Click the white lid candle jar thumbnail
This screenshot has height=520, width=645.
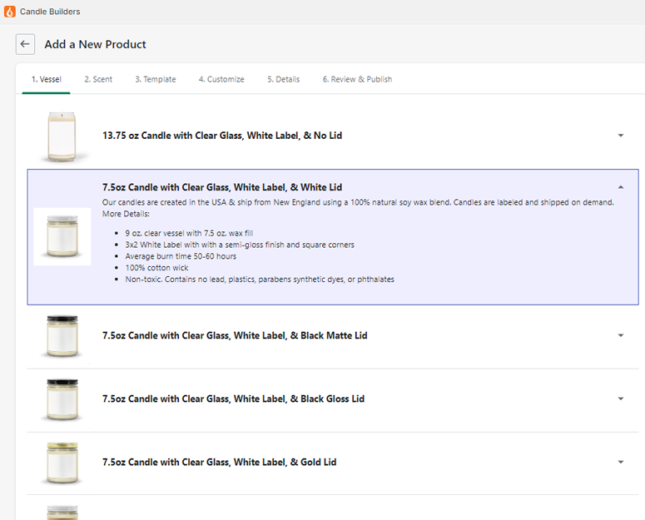tap(62, 236)
